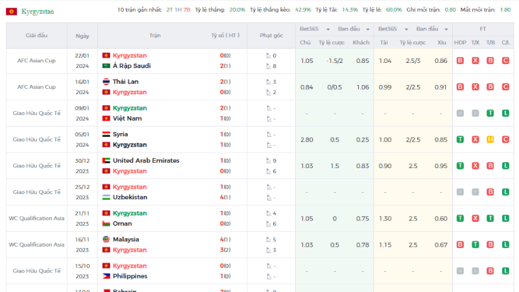Screen dimensions: 519x292
Task: Click the red C badge in the À Rập Saudi row
Action: [x=505, y=60]
